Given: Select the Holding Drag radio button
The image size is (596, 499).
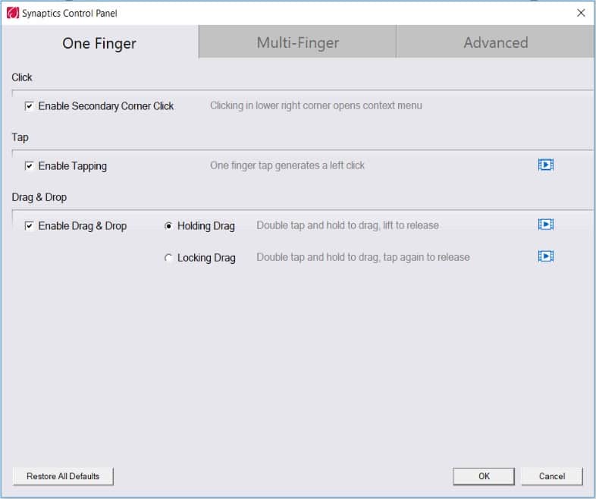Looking at the screenshot, I should [x=168, y=226].
